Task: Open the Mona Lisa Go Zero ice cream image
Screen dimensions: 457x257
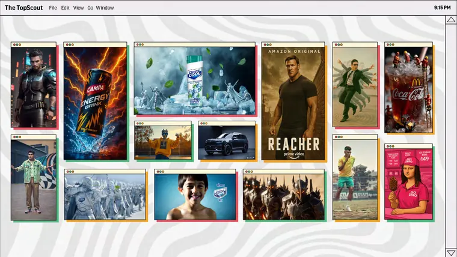Action: pyautogui.click(x=408, y=184)
